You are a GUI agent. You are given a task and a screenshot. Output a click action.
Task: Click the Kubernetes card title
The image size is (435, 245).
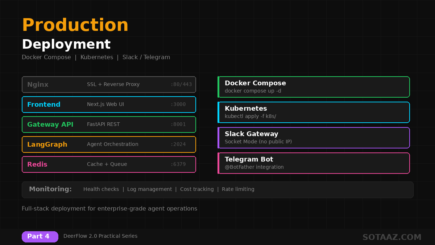click(246, 109)
